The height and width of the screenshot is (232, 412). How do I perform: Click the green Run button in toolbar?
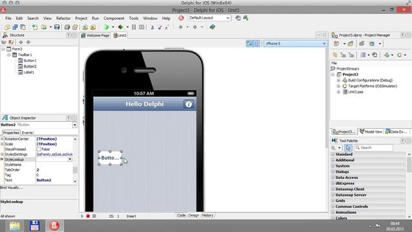pyautogui.click(x=106, y=27)
